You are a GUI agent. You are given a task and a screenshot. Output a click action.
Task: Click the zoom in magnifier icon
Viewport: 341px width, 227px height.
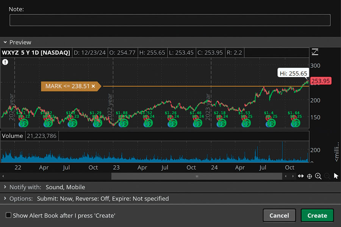coord(318,176)
